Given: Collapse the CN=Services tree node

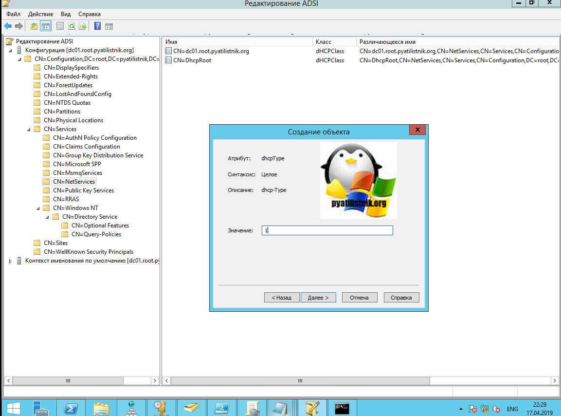Looking at the screenshot, I should tap(29, 129).
